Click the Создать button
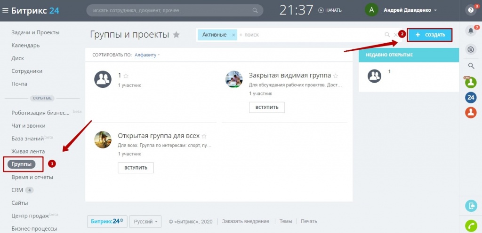 point(429,35)
